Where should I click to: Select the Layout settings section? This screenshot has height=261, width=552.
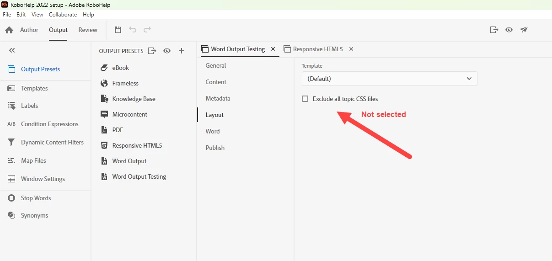[x=214, y=115]
